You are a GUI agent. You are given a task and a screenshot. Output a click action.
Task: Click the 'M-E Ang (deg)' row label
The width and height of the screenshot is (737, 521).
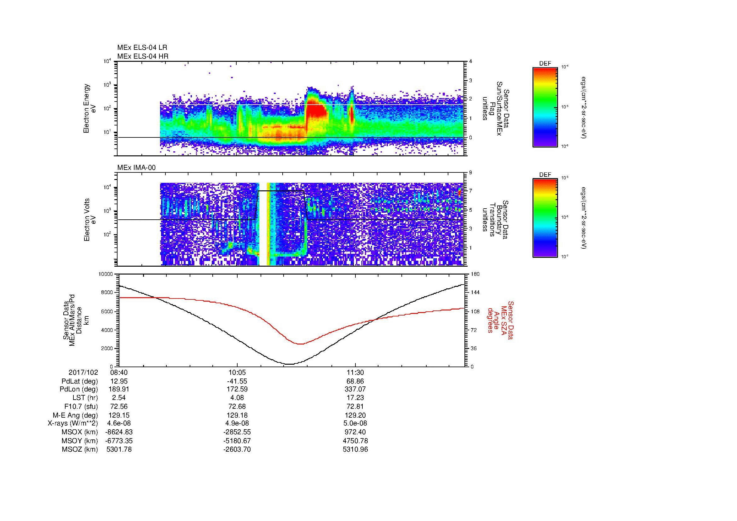click(x=75, y=415)
